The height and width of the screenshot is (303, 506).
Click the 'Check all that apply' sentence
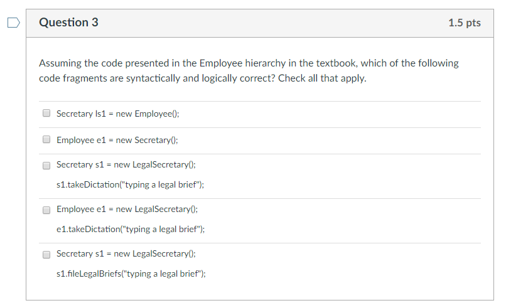[x=322, y=78]
